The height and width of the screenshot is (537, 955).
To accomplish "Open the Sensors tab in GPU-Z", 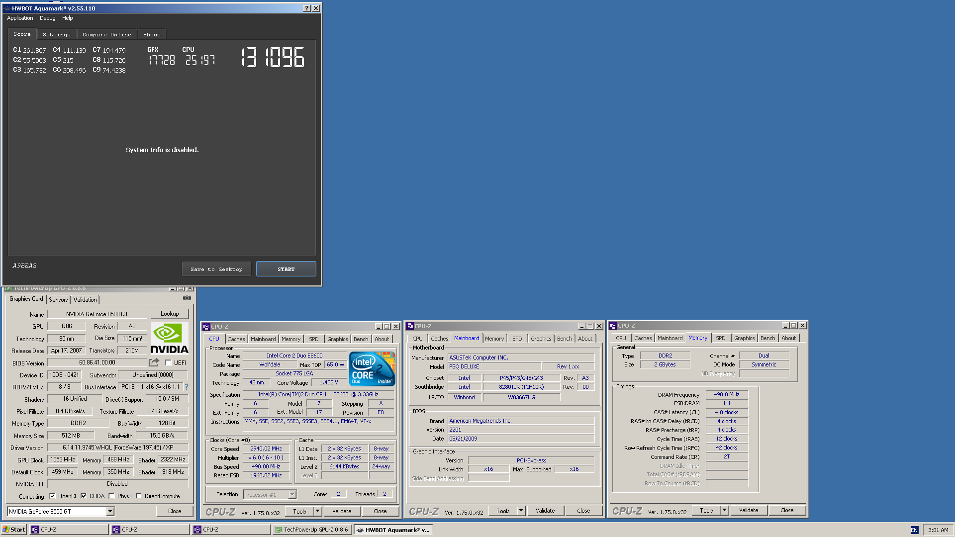I will (58, 300).
